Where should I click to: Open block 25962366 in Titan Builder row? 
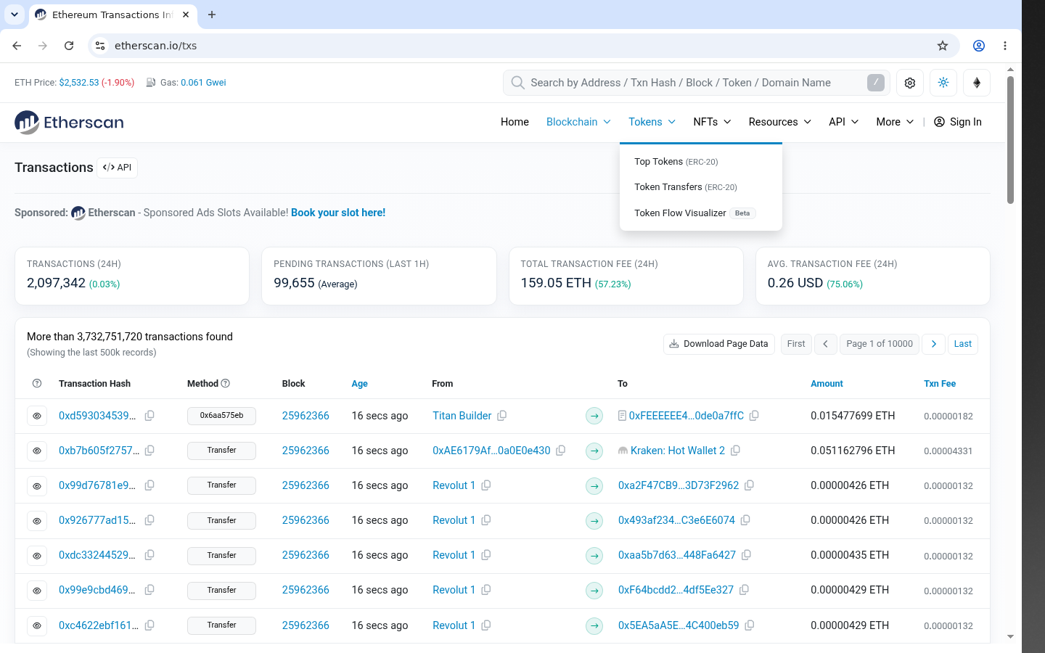click(x=306, y=416)
